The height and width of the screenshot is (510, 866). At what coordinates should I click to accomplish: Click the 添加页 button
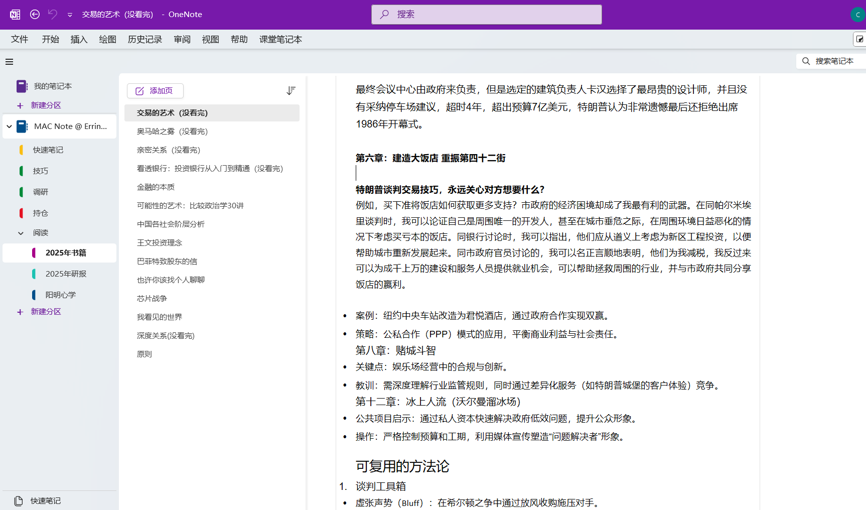(155, 91)
